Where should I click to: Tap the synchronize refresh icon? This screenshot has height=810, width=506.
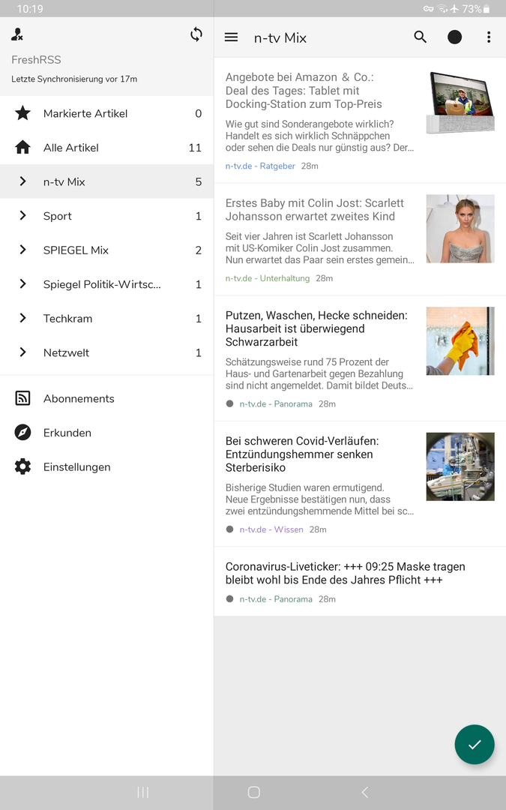coord(196,34)
